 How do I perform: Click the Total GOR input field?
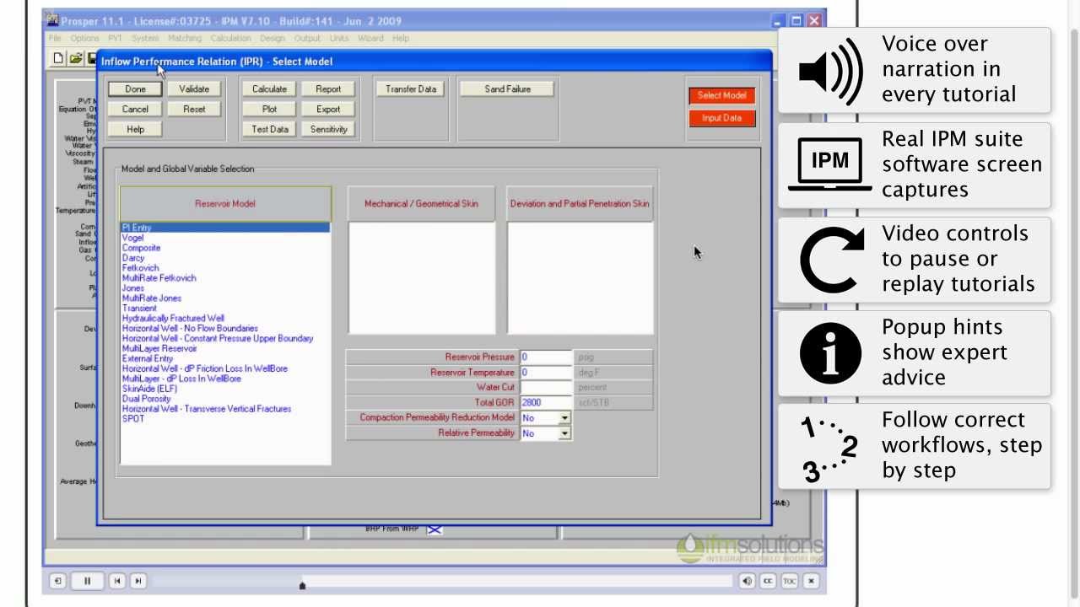[x=546, y=403]
